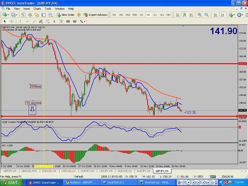Viewport: 248px width, 186px height.
Task: Switch chart to W1 timeframe
Action: [x=162, y=15]
